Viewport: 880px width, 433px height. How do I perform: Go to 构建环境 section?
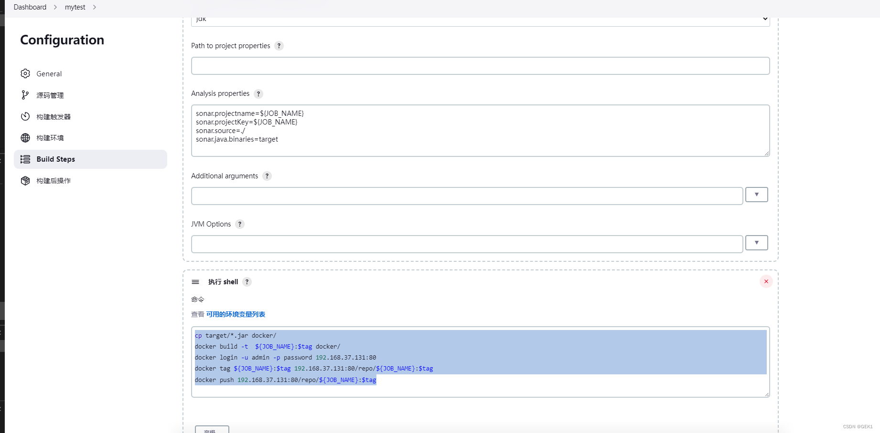pos(90,138)
